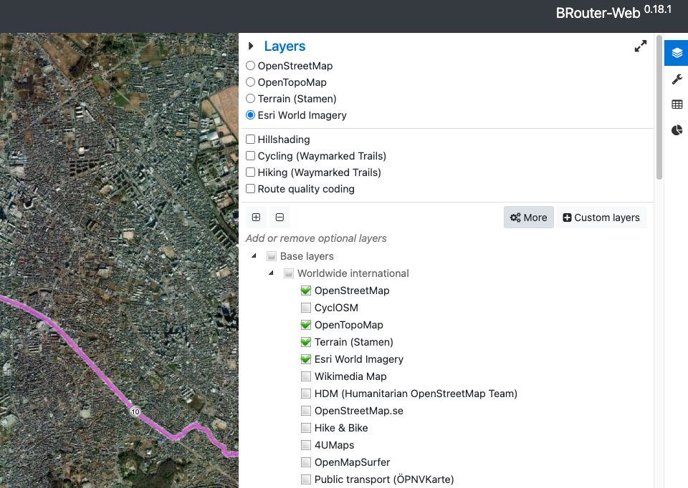Click the CyclOSM tree label

point(336,308)
